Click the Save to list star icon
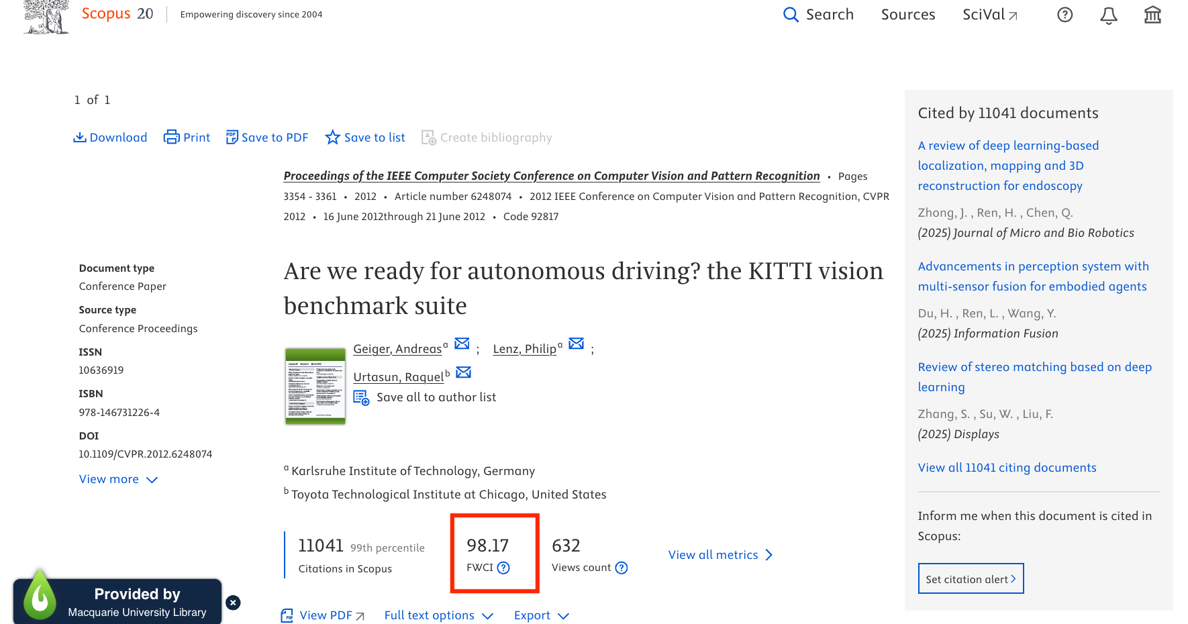The height and width of the screenshot is (624, 1188). click(x=333, y=137)
